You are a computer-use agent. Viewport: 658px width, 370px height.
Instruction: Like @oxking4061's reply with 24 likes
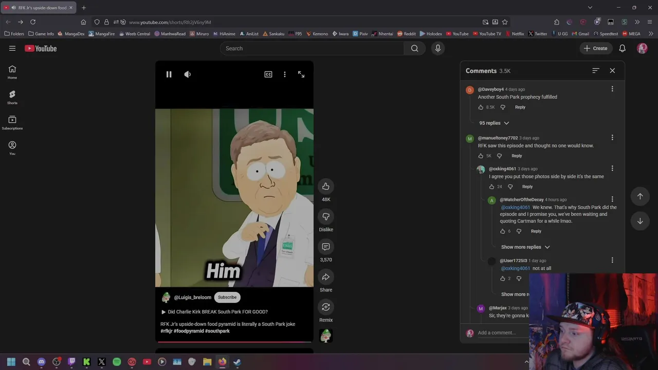(491, 187)
